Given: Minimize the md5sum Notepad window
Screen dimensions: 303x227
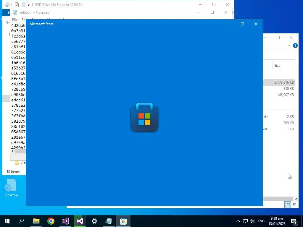Looking at the screenshot, I should click(199, 12).
